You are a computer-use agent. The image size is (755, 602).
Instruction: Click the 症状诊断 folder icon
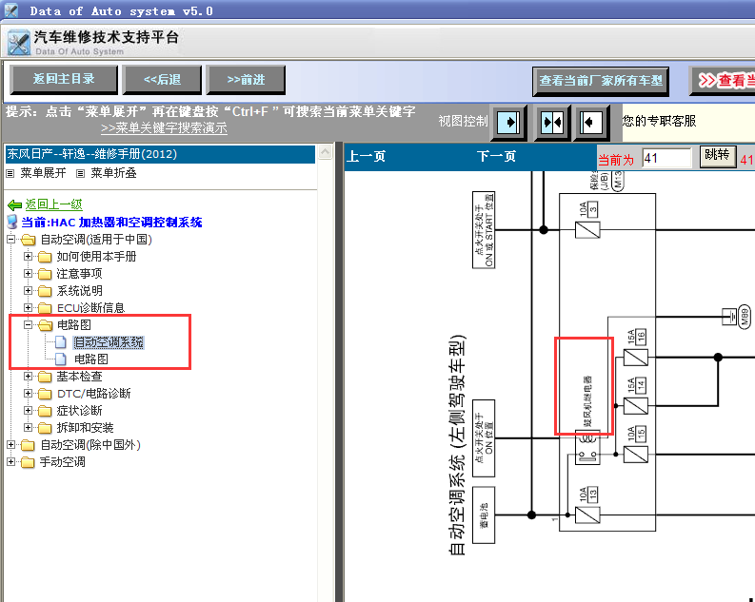[x=45, y=411]
